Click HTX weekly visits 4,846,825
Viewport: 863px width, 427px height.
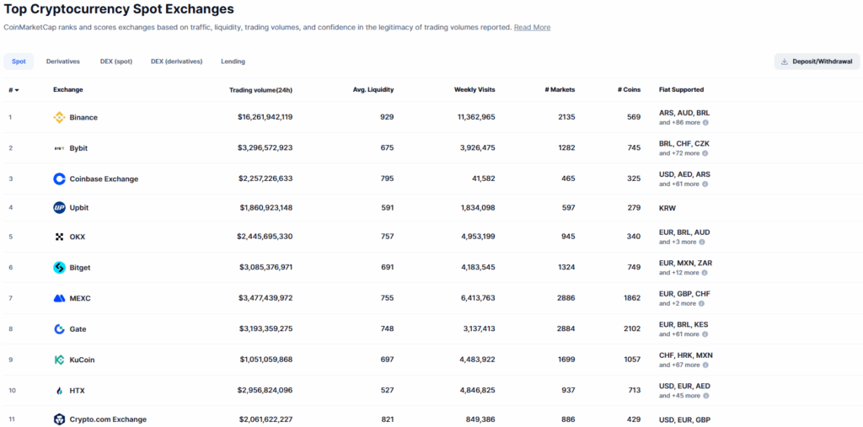[x=478, y=391]
